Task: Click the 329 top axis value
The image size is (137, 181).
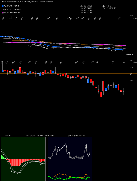Action: (x=132, y=15)
